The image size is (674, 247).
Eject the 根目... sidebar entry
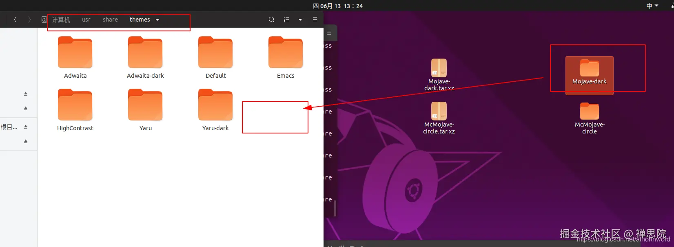point(26,127)
